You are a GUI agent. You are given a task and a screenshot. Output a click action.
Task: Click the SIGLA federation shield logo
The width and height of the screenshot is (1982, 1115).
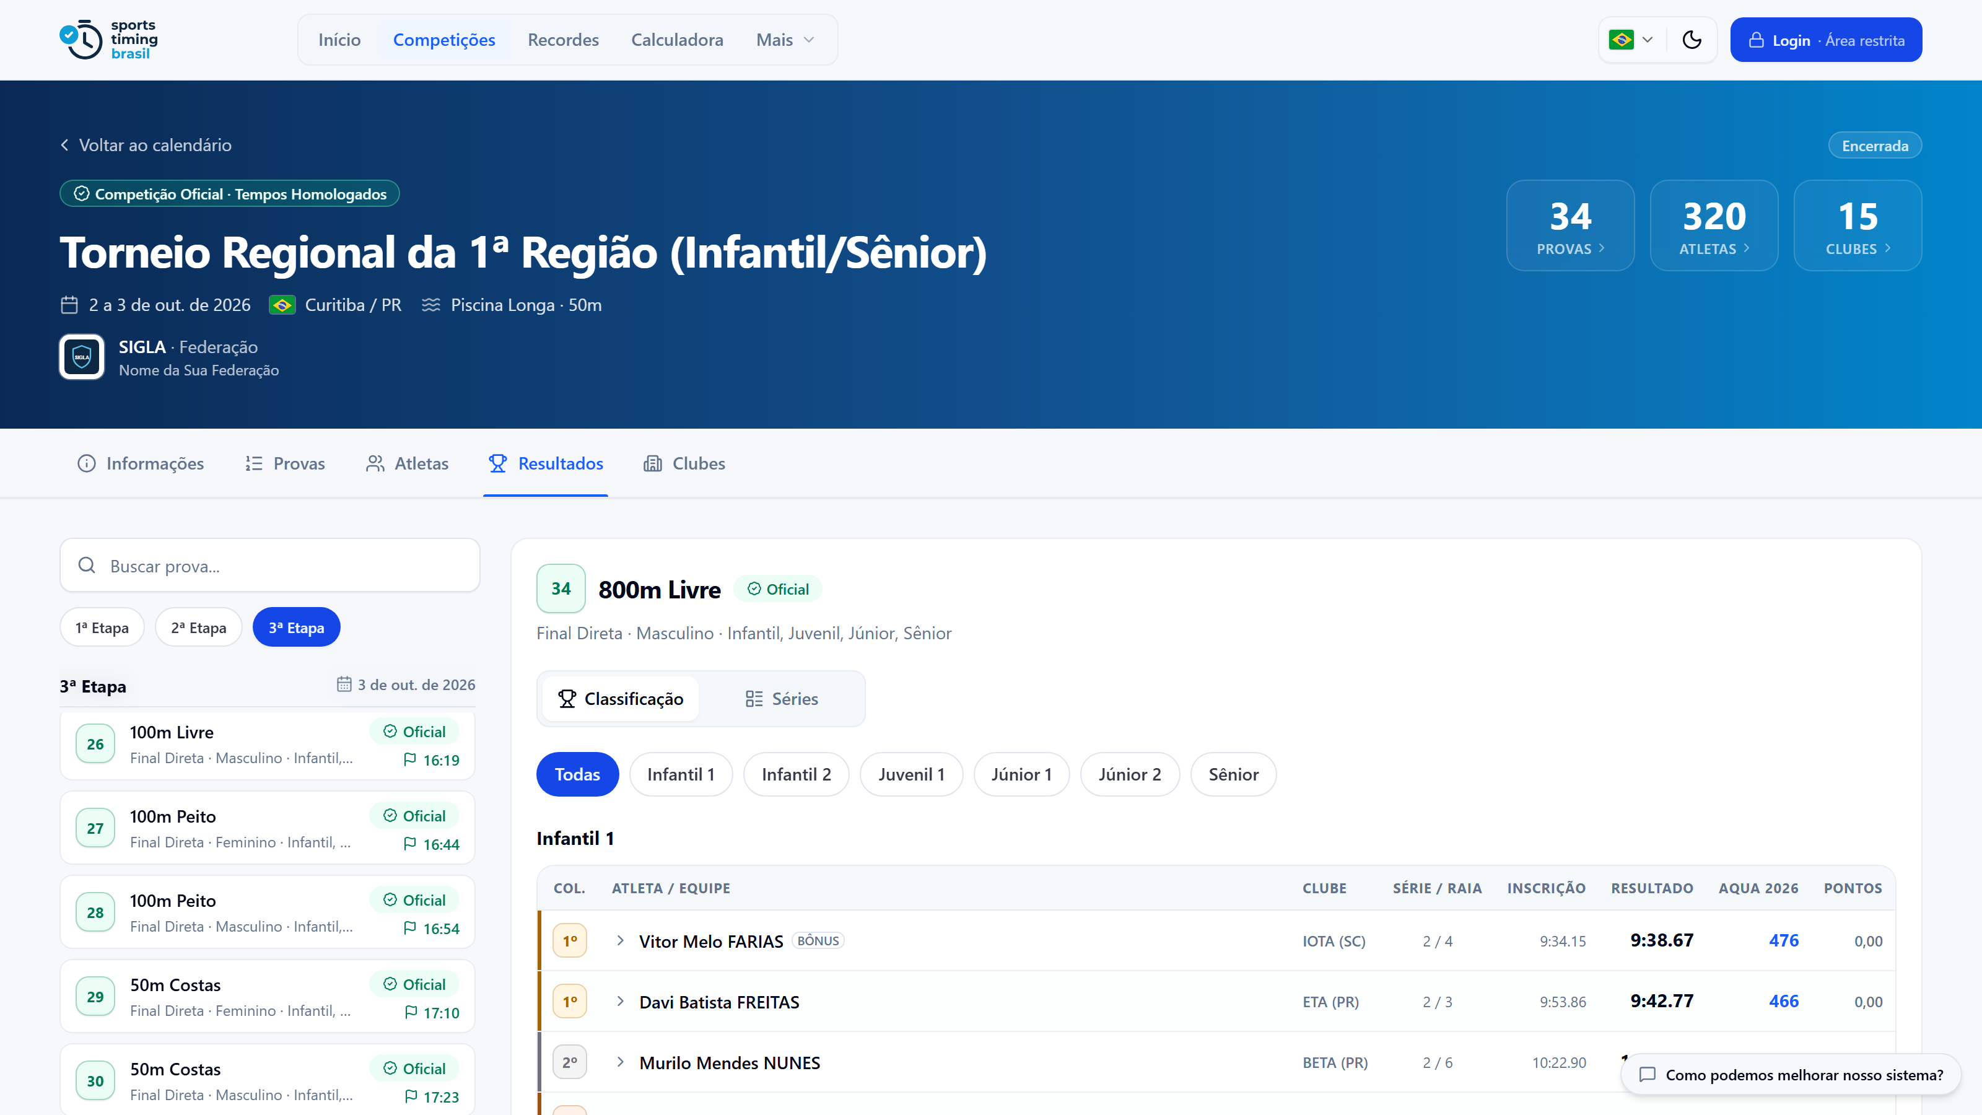pyautogui.click(x=82, y=357)
